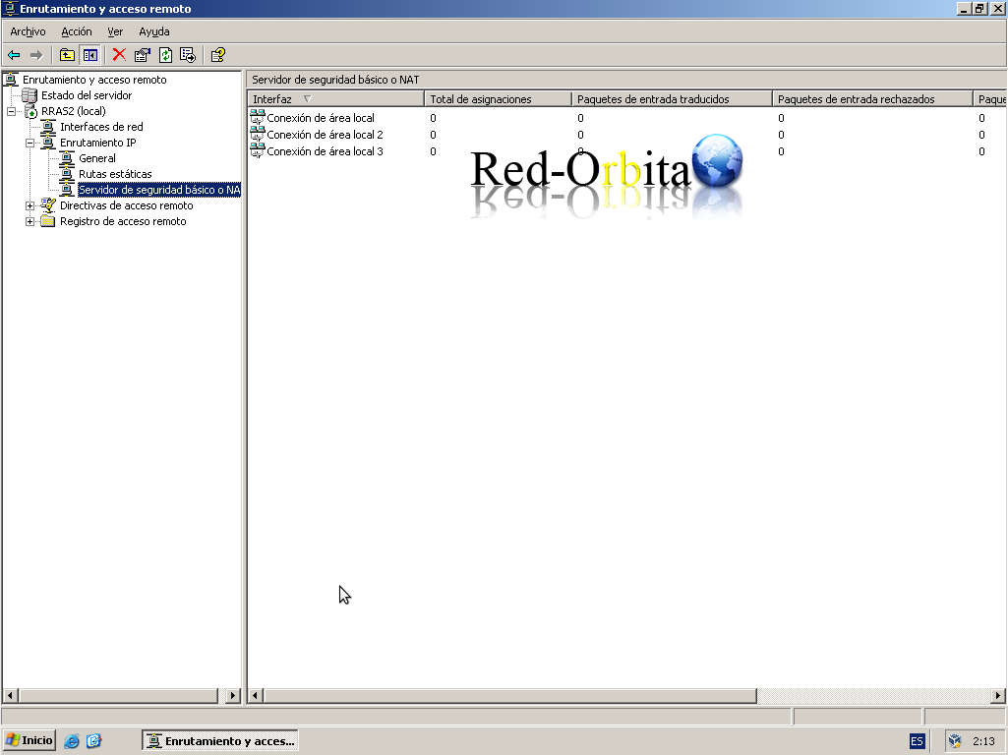Click the details pane left scroll arrow
The image size is (1008, 755).
[256, 695]
